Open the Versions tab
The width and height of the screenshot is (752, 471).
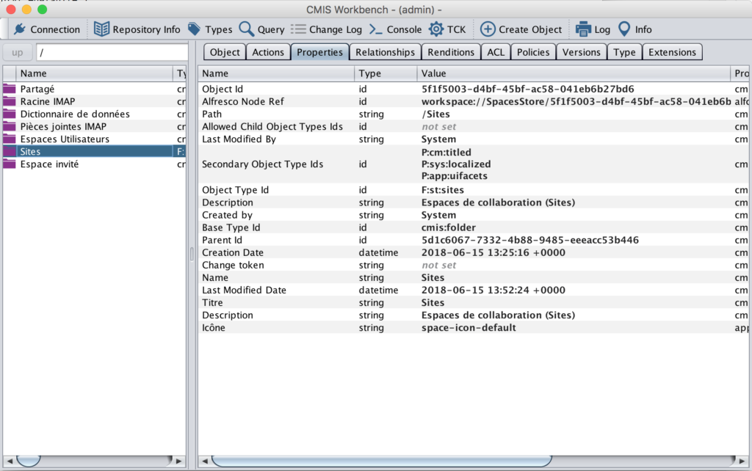coord(582,52)
